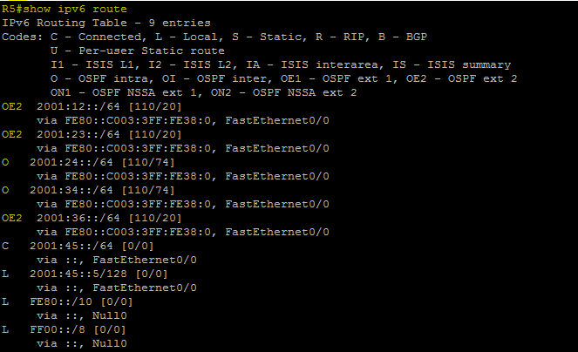Click the O code beside 2001:24::/64
Screen dimensions: 578x352
(x=5, y=162)
